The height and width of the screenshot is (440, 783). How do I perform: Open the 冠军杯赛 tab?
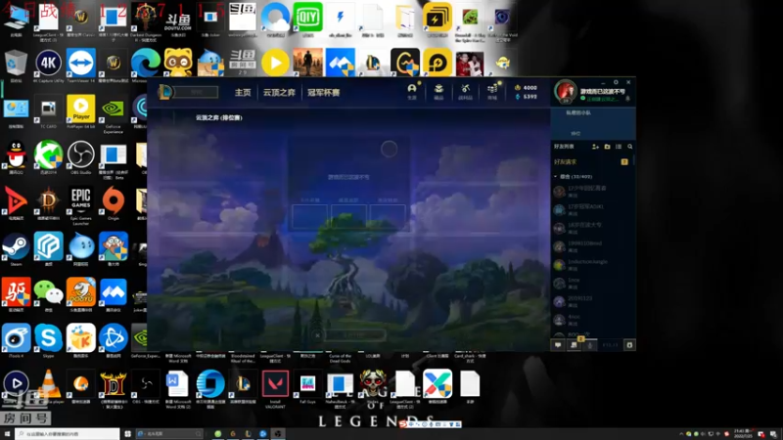pos(324,92)
